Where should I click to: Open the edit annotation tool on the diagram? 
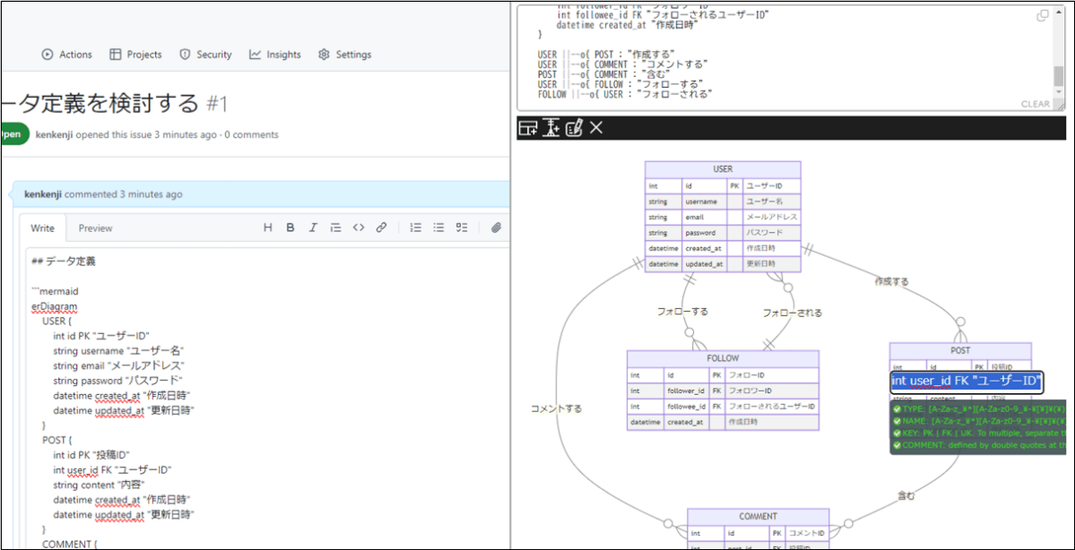(573, 128)
